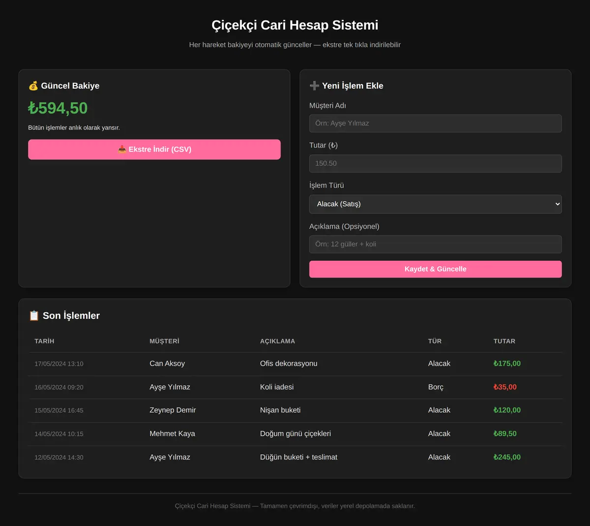This screenshot has width=590, height=526.
Task: Select the current balance value ₺594,50
Action: click(x=58, y=108)
